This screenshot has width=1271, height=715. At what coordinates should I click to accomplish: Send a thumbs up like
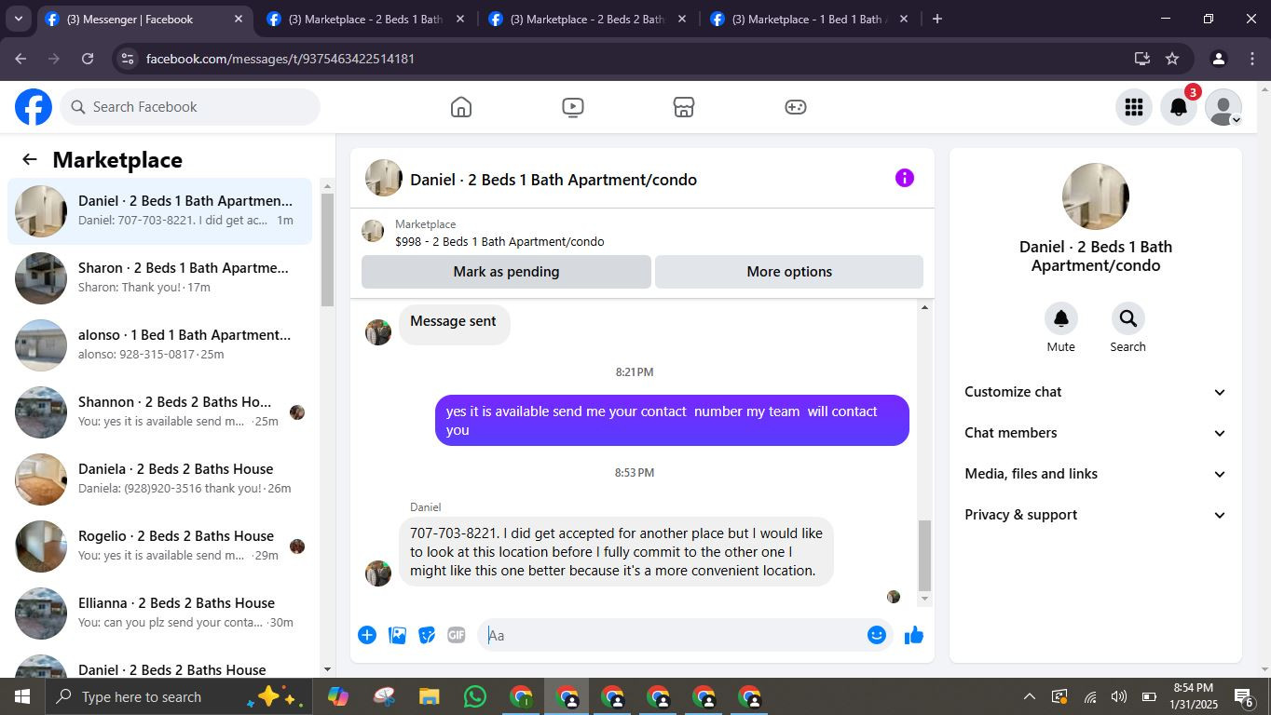tap(914, 635)
